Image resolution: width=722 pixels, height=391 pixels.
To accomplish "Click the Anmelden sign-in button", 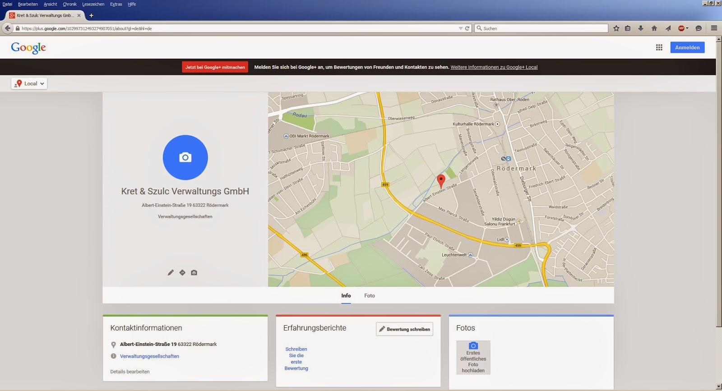I will point(687,47).
